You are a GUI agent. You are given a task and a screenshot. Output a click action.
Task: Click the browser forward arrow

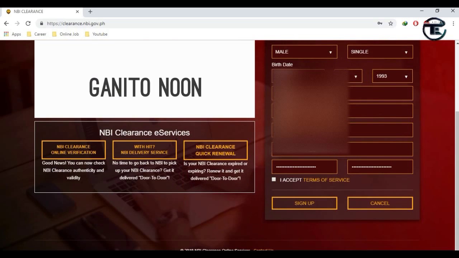(x=17, y=23)
